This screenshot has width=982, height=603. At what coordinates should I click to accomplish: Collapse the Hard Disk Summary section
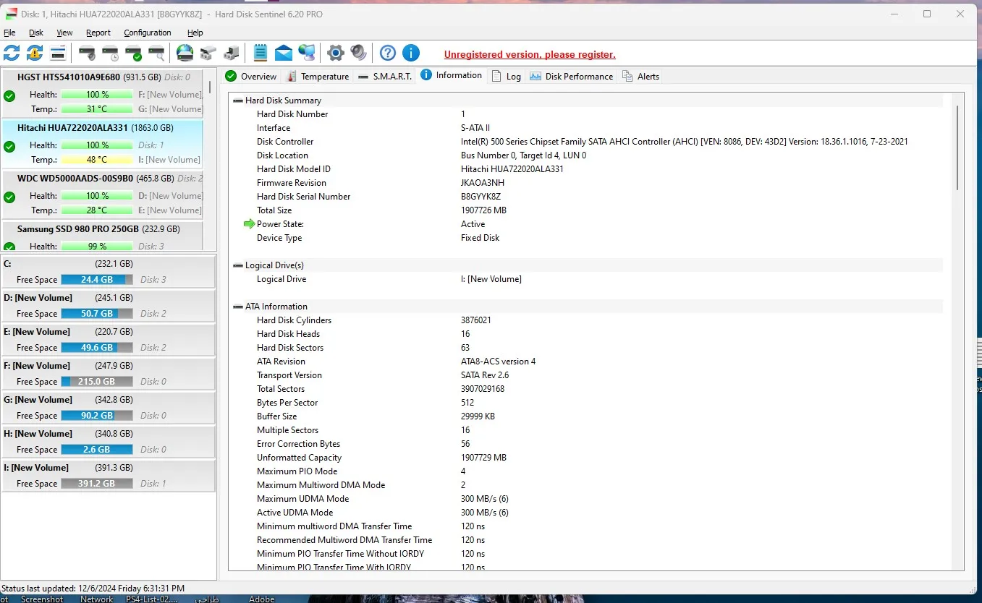238,100
